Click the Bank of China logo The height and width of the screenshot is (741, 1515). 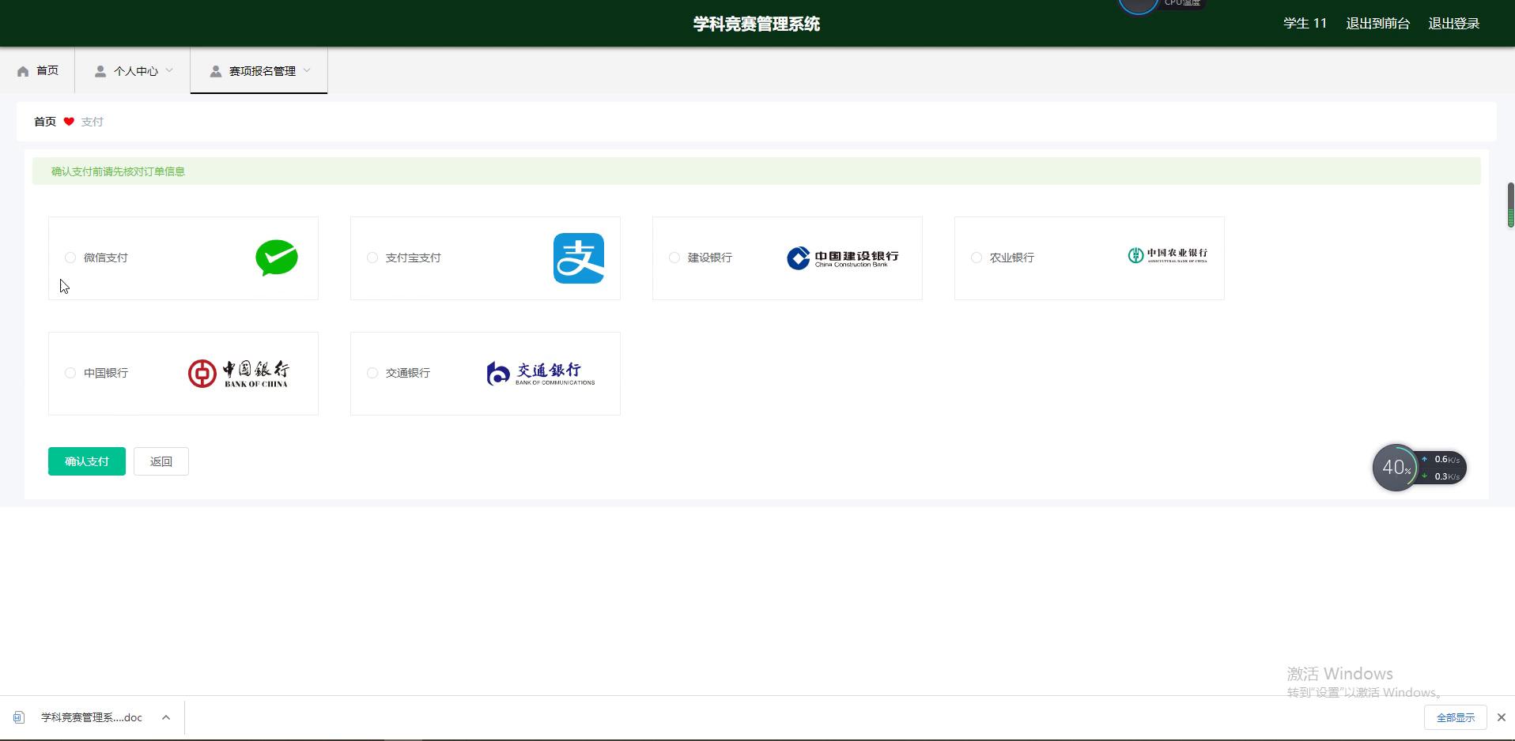coord(239,374)
